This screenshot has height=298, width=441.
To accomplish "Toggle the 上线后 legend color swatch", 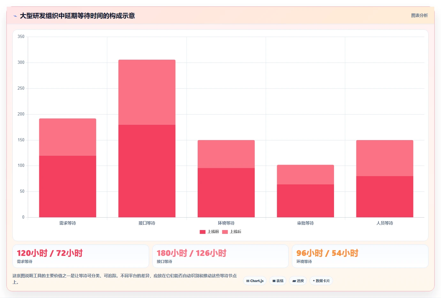I will [225, 232].
